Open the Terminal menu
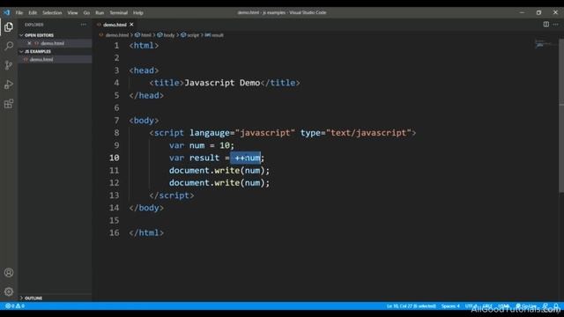The width and height of the screenshot is (564, 317). 119,12
